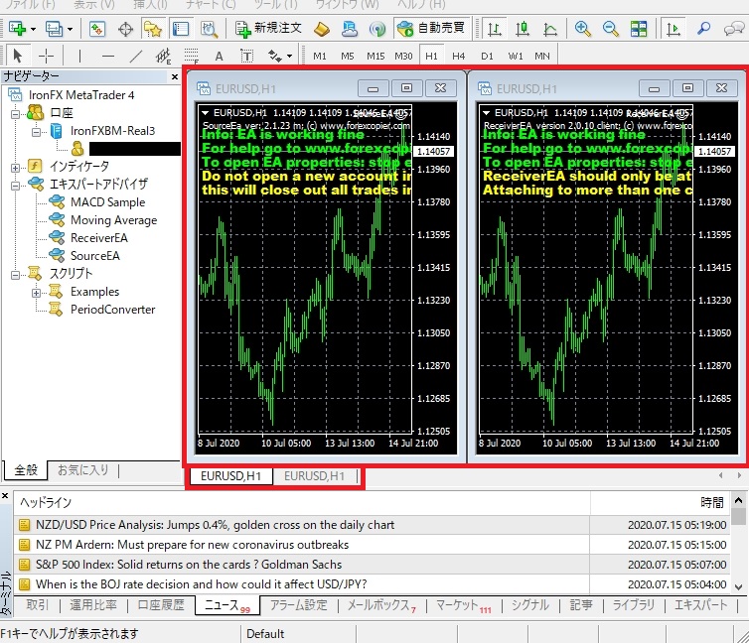Open the マーケット terminal tab
This screenshot has height=643, width=749.
tap(463, 605)
